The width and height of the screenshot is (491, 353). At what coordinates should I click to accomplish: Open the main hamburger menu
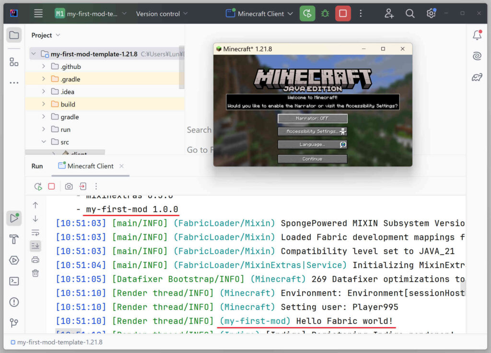(38, 13)
